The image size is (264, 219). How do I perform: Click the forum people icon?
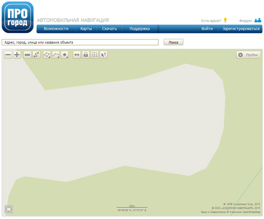pyautogui.click(x=258, y=20)
